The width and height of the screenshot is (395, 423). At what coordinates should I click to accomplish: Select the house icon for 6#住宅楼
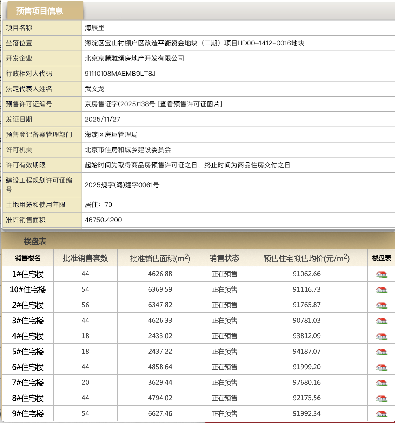pyautogui.click(x=381, y=367)
